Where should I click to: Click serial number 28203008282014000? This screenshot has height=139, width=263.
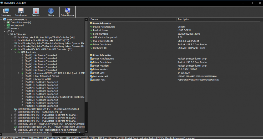click(189, 34)
